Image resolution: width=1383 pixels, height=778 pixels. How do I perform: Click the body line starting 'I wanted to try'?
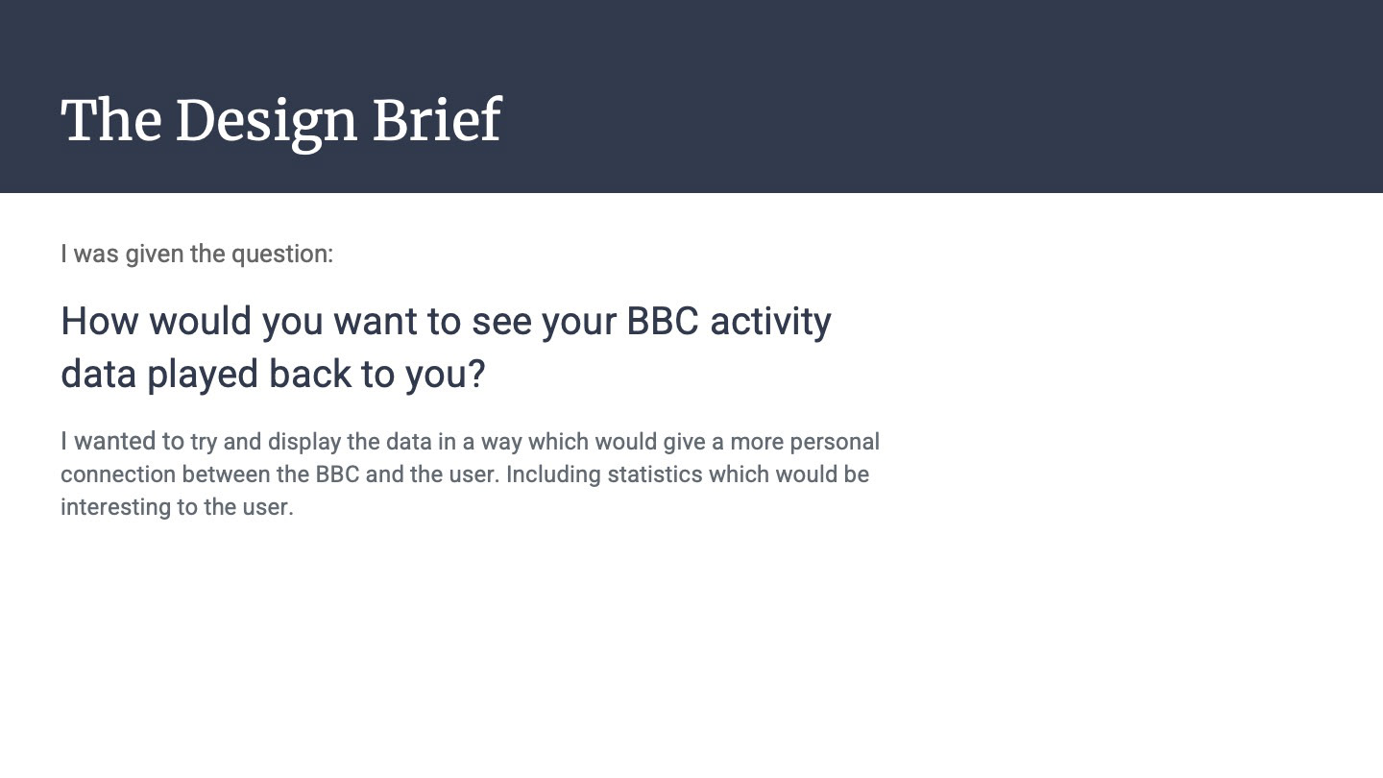coord(470,442)
